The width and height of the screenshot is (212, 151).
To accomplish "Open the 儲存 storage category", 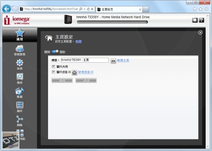I will point(20,107).
